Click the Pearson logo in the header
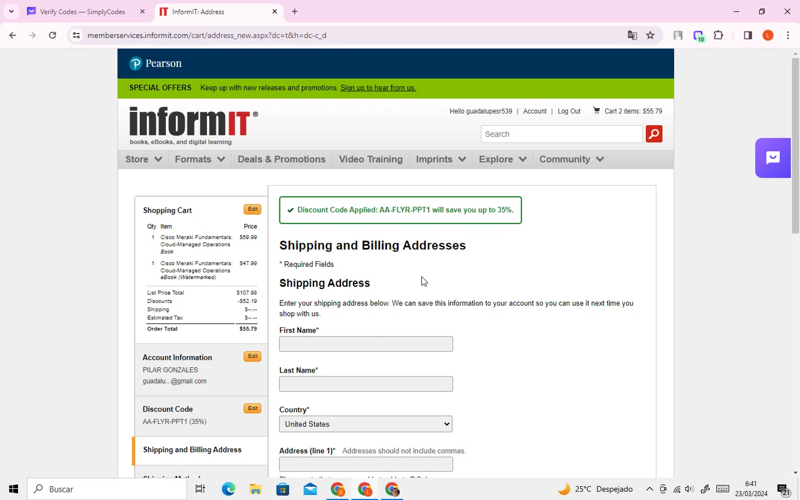Screen dimensions: 800x500 (x=155, y=63)
